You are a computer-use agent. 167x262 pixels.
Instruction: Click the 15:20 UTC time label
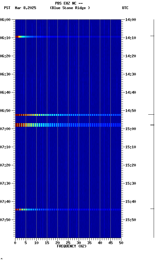131,166
